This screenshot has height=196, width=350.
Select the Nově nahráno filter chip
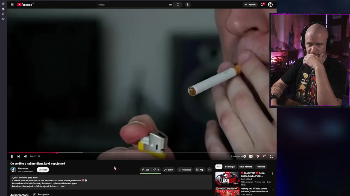[x=246, y=167]
